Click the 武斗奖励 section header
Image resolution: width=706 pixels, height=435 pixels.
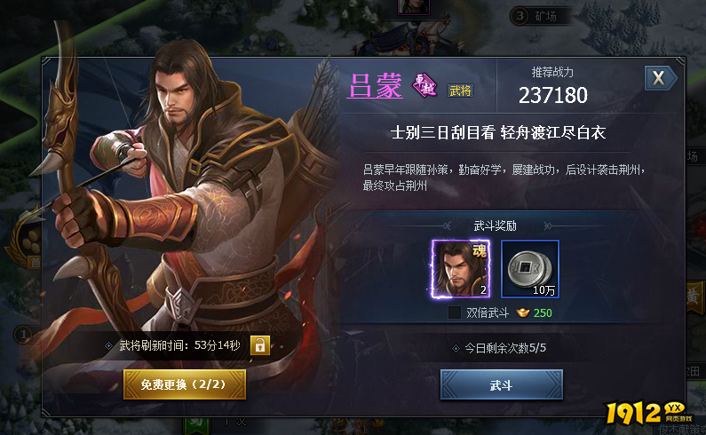pos(495,225)
